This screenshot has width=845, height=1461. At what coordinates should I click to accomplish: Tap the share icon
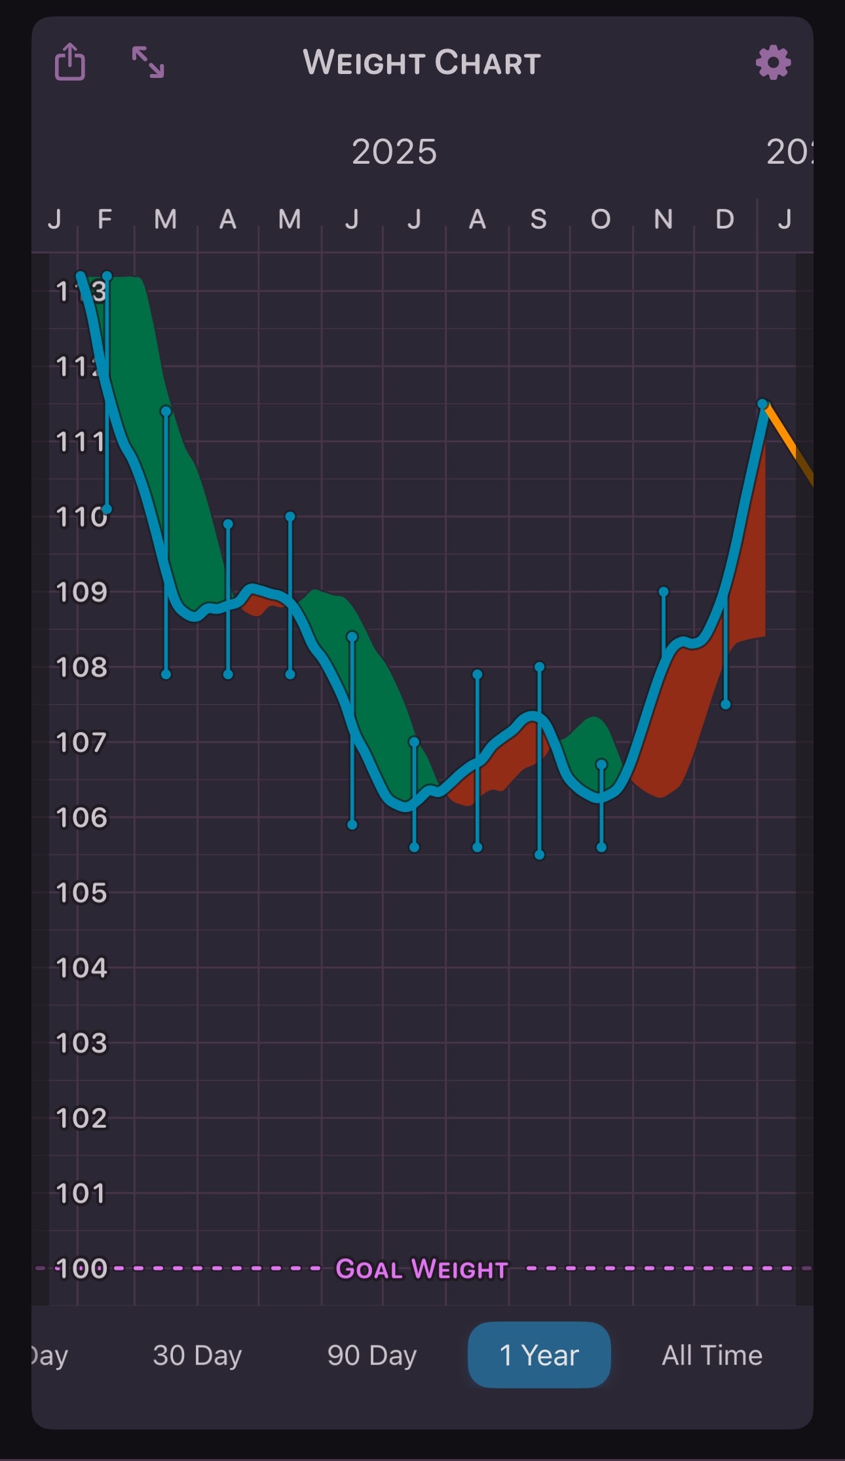click(70, 62)
